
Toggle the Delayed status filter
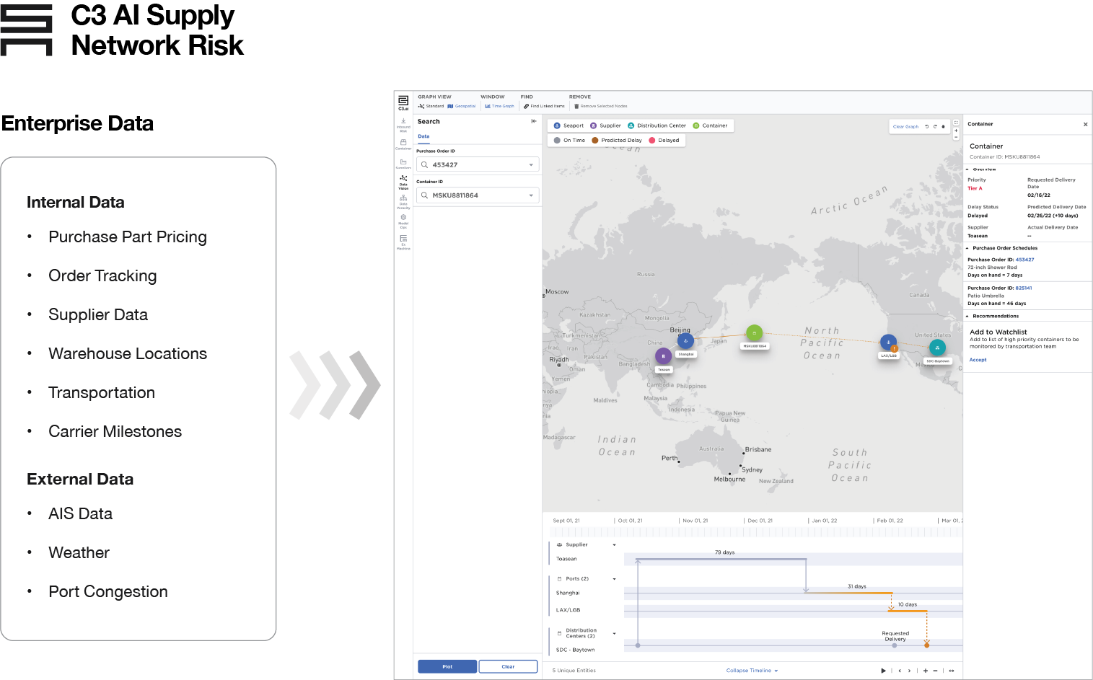coord(664,141)
